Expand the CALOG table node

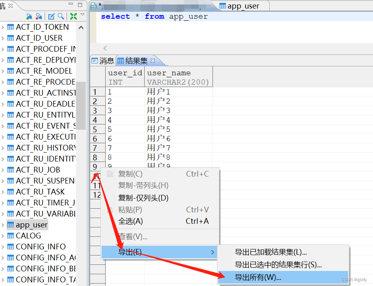[2, 236]
